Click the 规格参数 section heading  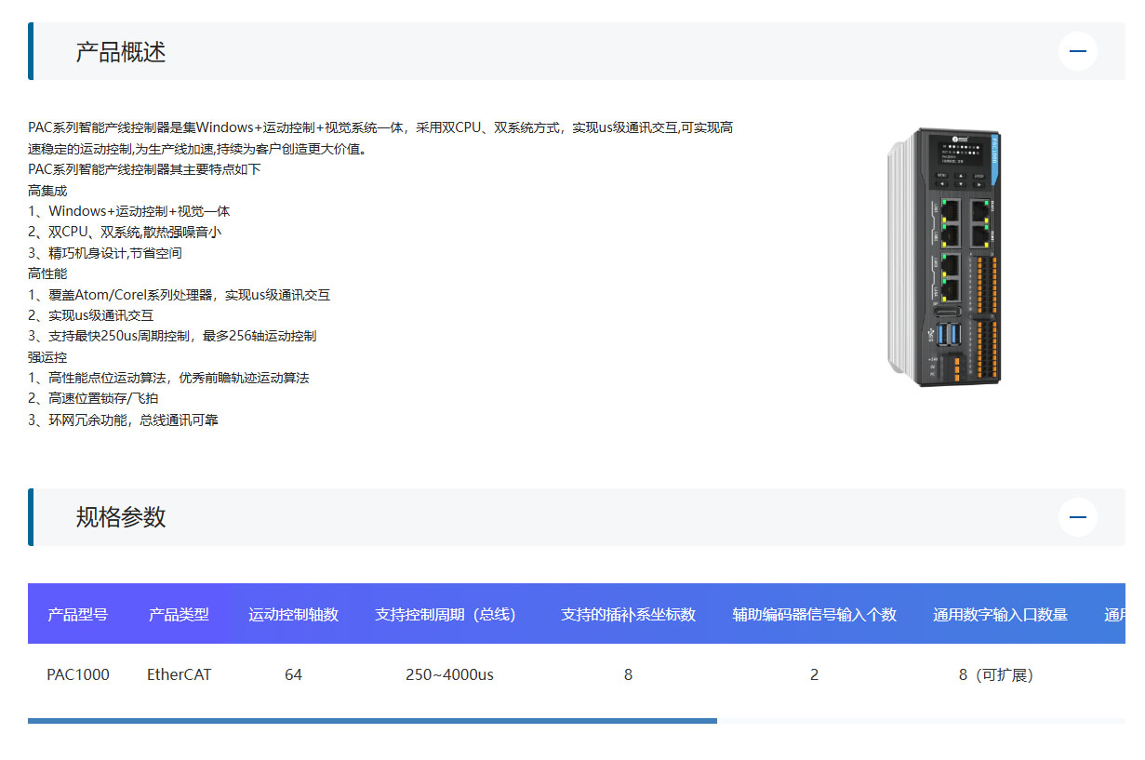[x=121, y=517]
